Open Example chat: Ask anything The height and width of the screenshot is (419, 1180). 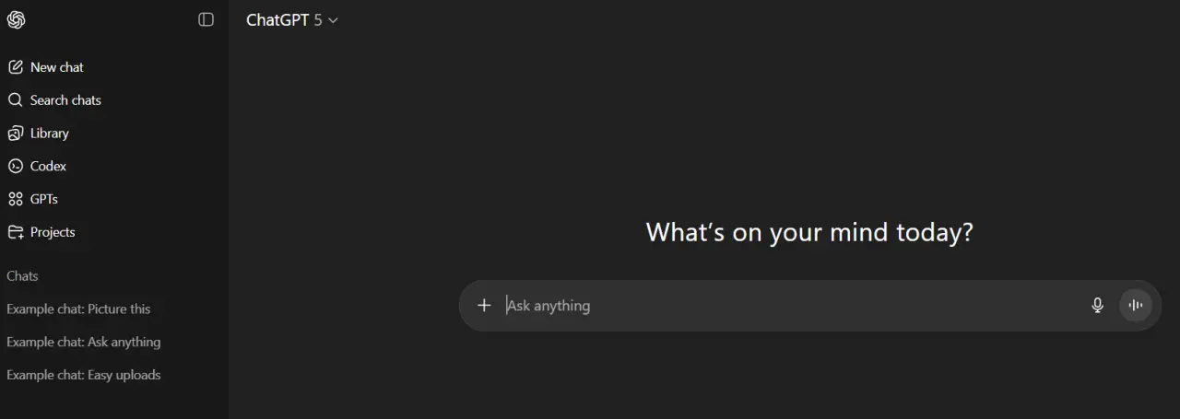84,343
